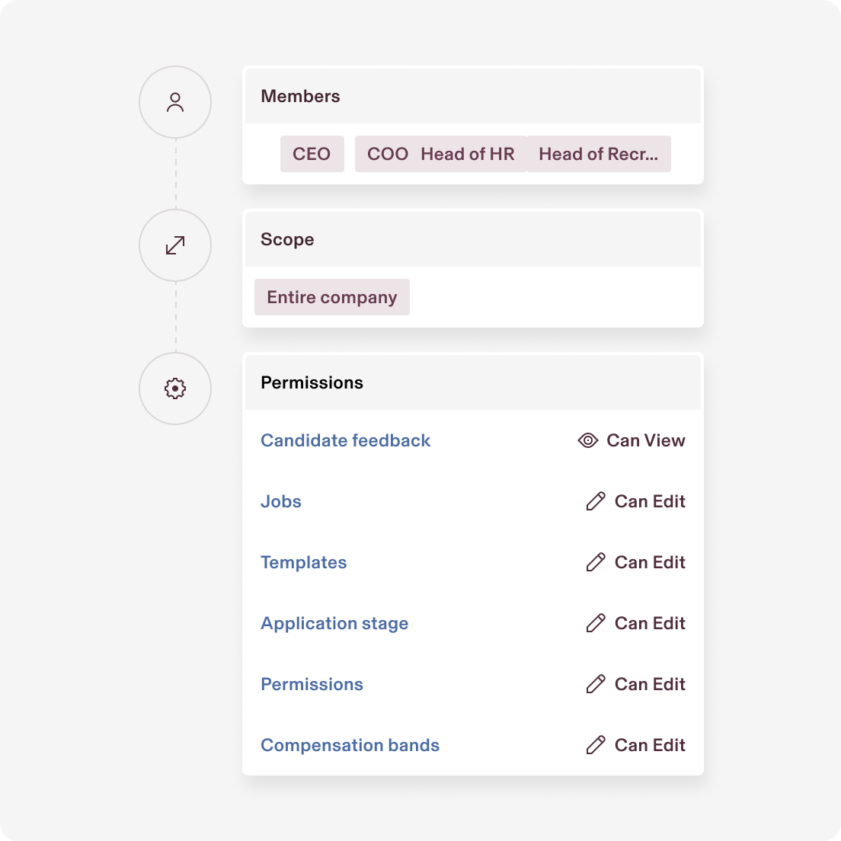This screenshot has height=841, width=841.
Task: Click the pencil icon next to Templates
Action: (x=595, y=562)
